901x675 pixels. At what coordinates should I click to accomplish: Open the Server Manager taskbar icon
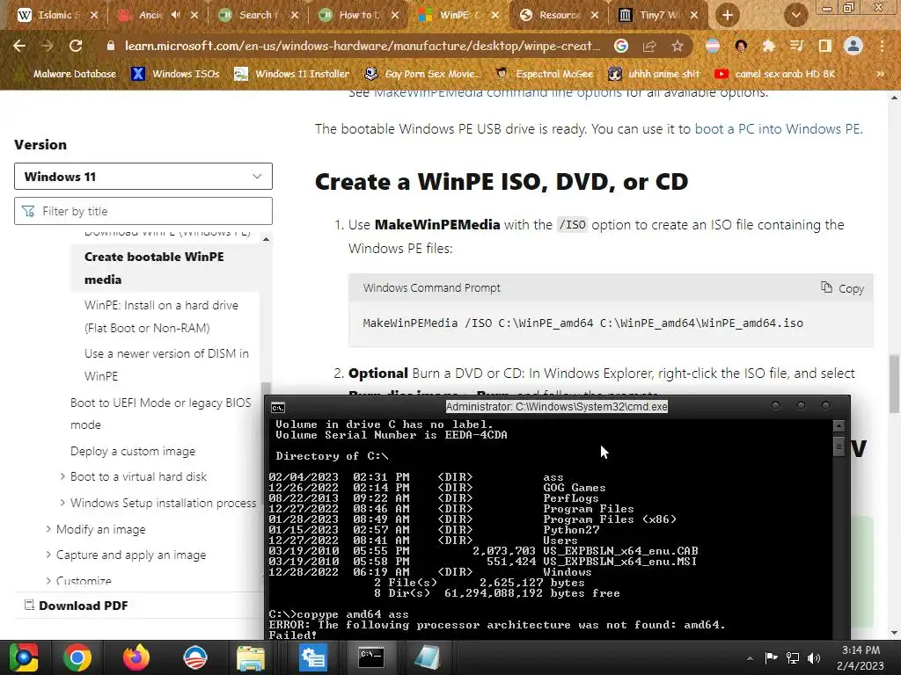313,657
